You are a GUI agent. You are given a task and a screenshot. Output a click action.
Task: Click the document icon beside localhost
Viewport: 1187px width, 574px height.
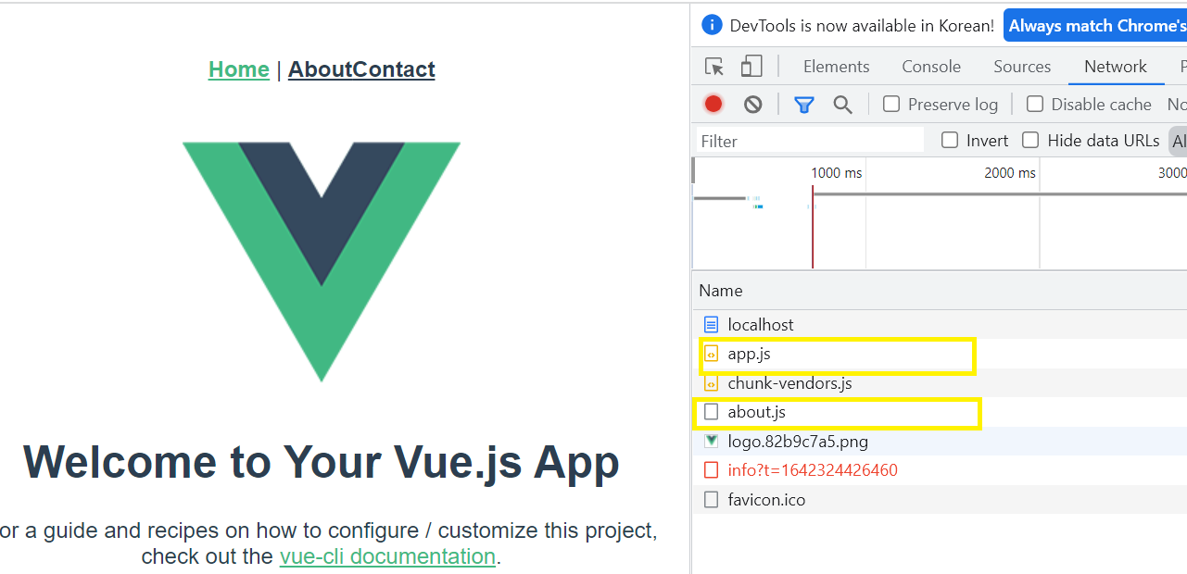(x=711, y=325)
